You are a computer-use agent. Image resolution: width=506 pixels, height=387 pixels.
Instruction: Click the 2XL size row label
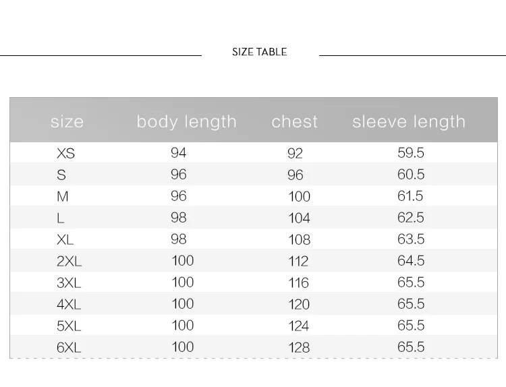[69, 261]
